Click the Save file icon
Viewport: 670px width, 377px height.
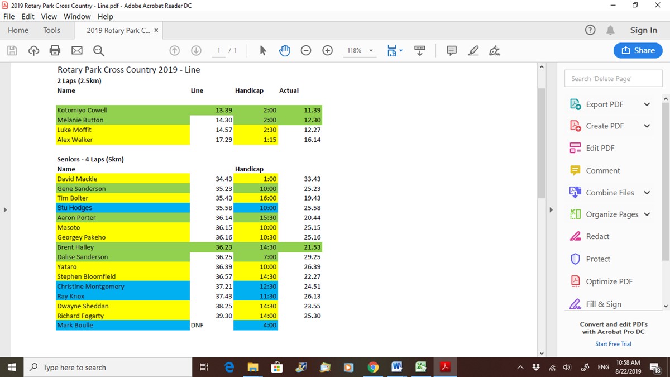(x=12, y=51)
